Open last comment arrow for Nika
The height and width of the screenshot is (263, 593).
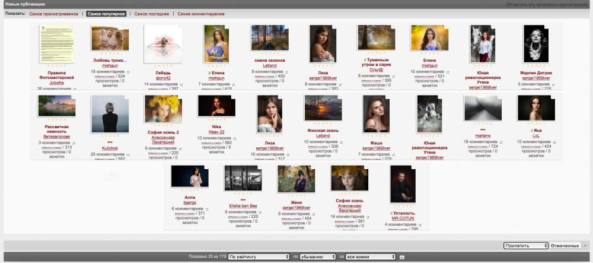click(234, 138)
